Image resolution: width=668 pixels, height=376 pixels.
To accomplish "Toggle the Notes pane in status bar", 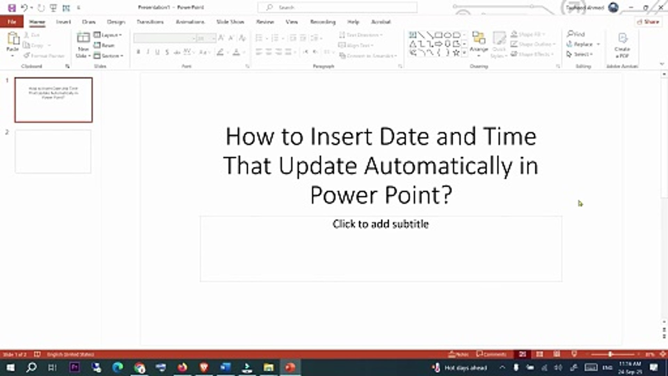I will pos(458,354).
